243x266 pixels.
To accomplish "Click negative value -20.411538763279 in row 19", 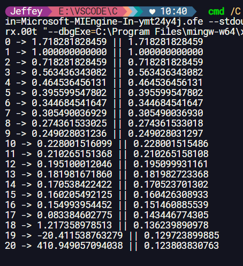I will click(80, 235).
